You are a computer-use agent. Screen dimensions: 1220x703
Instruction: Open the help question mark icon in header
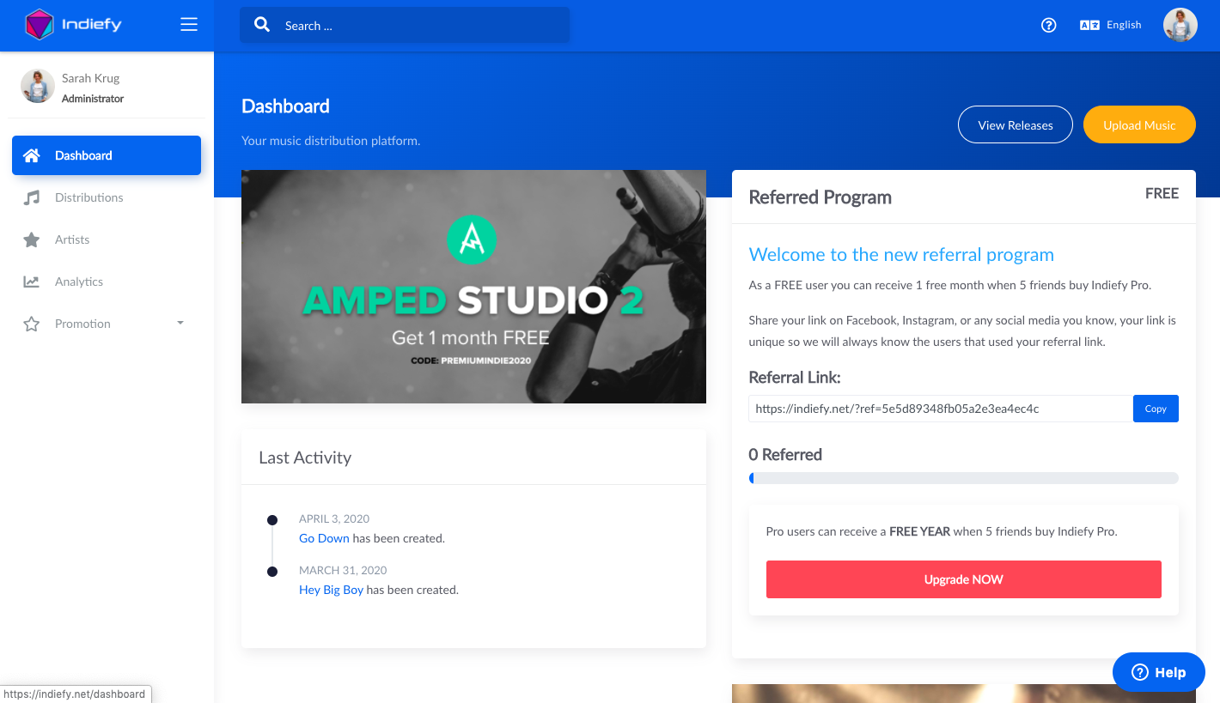point(1048,25)
